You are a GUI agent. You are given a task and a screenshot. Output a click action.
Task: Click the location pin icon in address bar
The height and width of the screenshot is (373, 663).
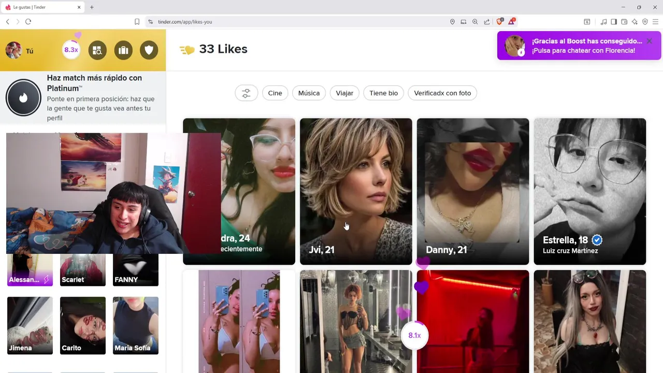[x=452, y=22]
